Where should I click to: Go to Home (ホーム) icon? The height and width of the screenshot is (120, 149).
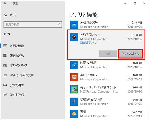[5, 15]
